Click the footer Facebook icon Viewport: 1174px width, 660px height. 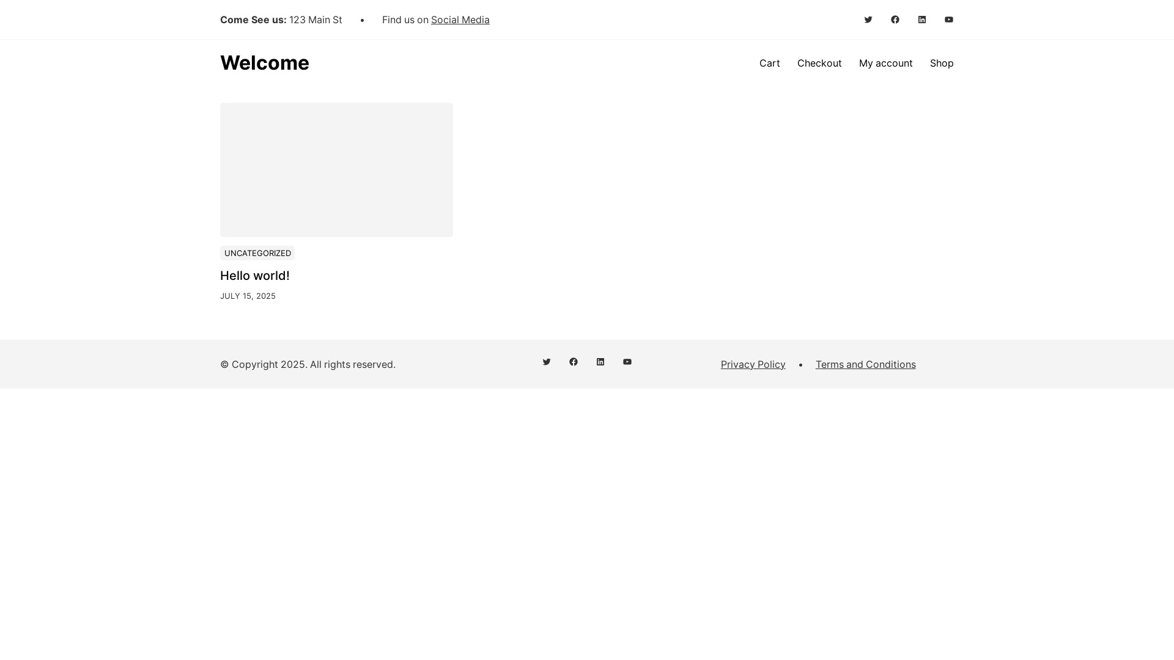click(574, 362)
